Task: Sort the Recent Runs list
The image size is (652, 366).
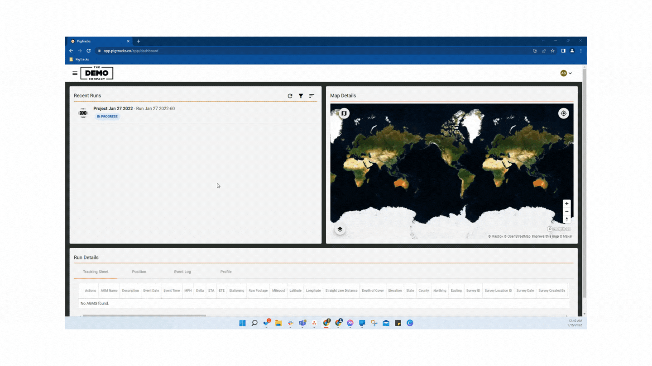Action: (312, 96)
